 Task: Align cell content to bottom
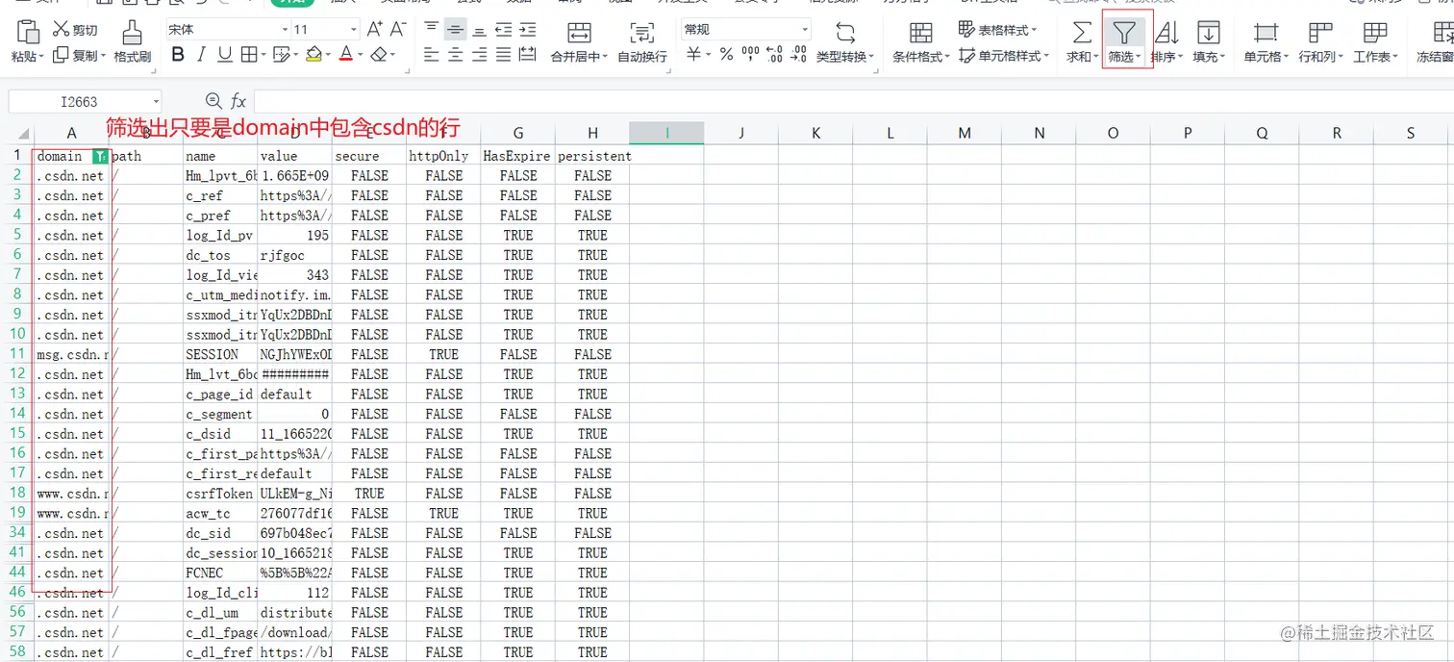[x=479, y=30]
